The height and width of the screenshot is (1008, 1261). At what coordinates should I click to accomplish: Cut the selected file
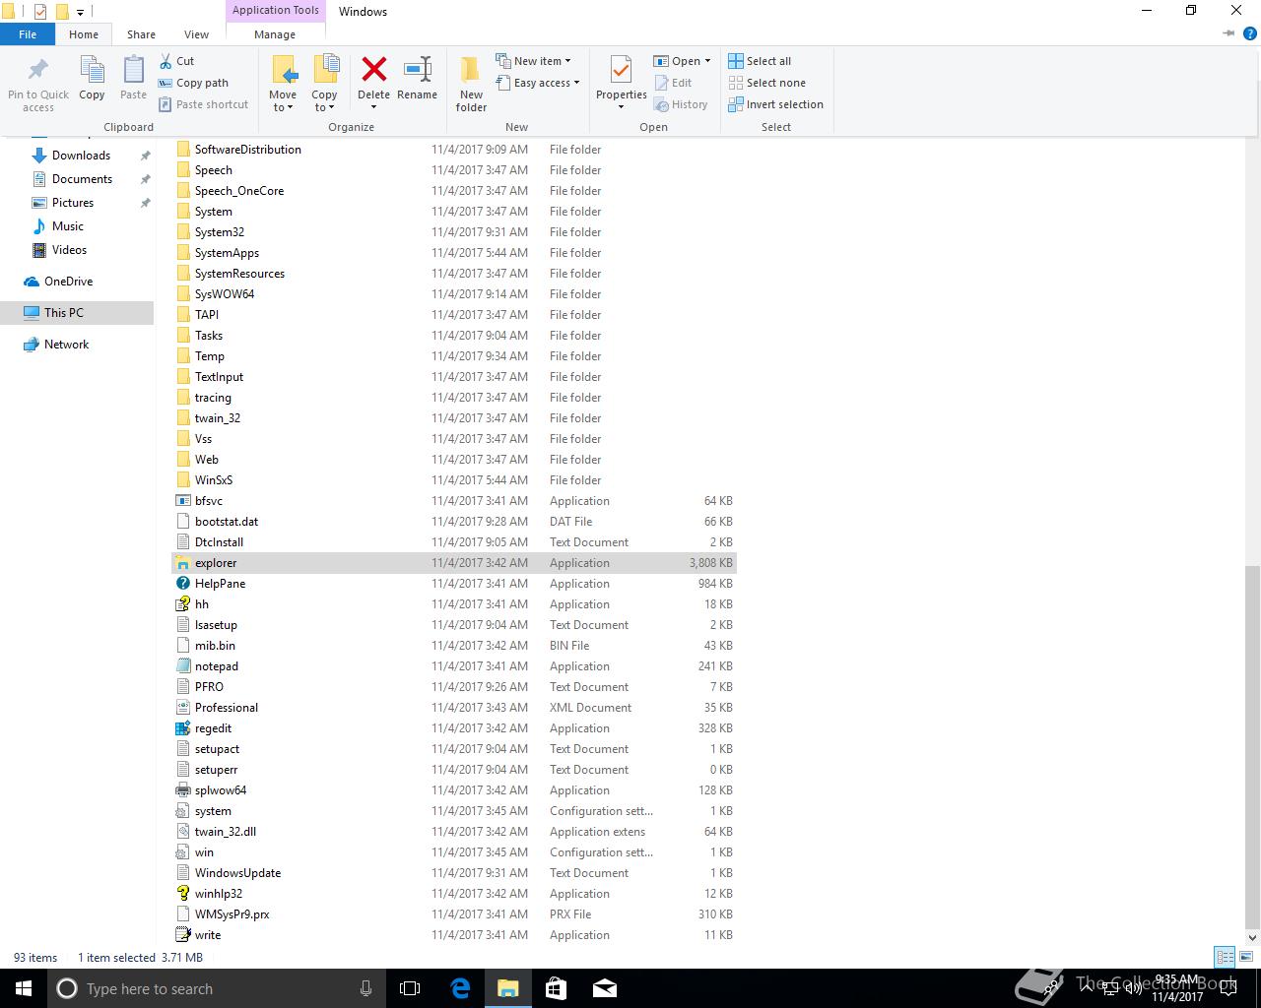[x=176, y=61]
